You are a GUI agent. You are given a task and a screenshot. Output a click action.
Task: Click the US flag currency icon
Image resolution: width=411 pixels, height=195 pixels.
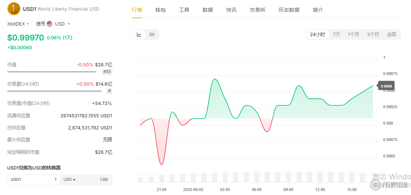50,24
